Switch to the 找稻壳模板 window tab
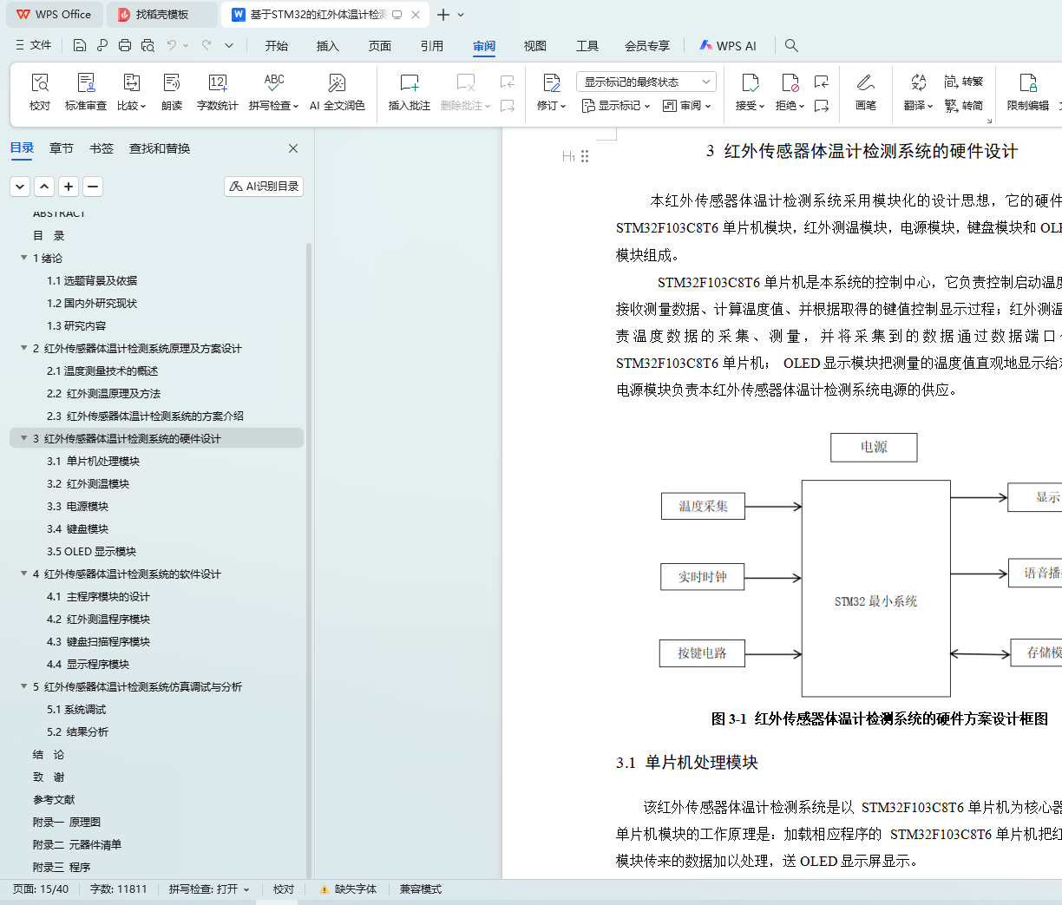This screenshot has height=905, width=1062. 161,15
